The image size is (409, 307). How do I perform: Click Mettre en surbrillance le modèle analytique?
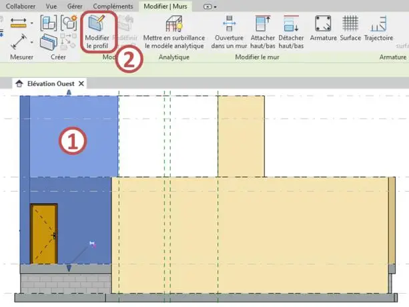point(174,32)
